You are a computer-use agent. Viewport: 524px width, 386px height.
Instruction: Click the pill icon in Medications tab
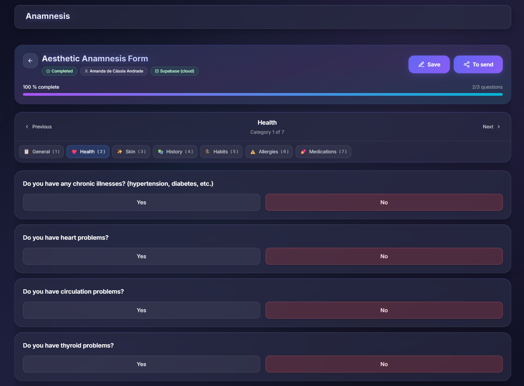[x=303, y=152]
